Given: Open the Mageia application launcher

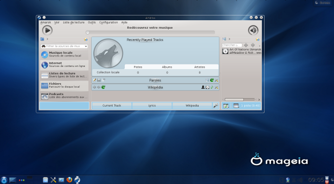Looking at the screenshot, I should [4, 180].
